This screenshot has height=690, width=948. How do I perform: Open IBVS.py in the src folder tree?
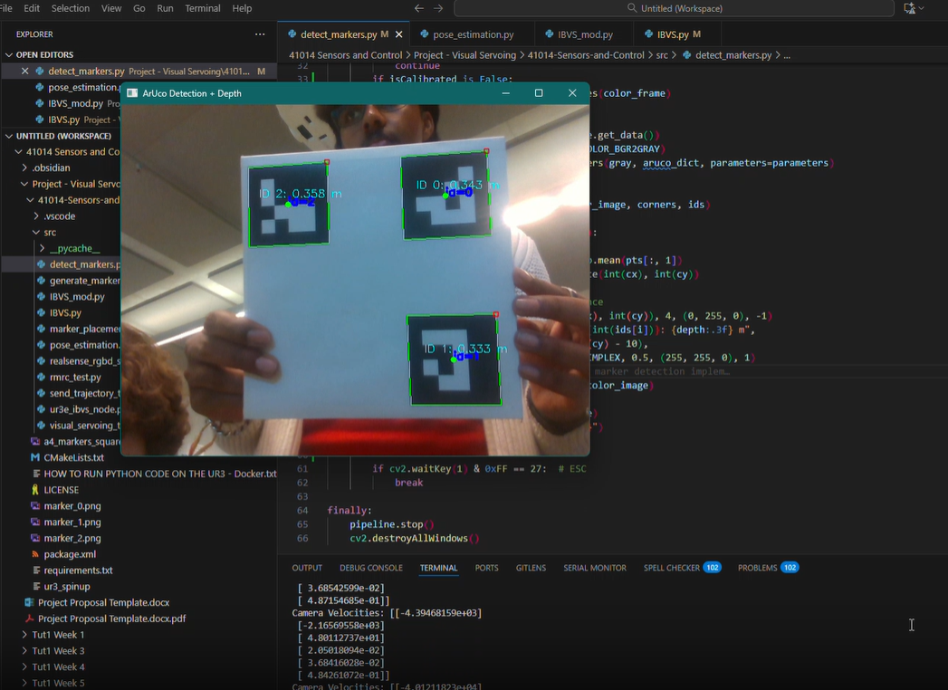click(65, 312)
